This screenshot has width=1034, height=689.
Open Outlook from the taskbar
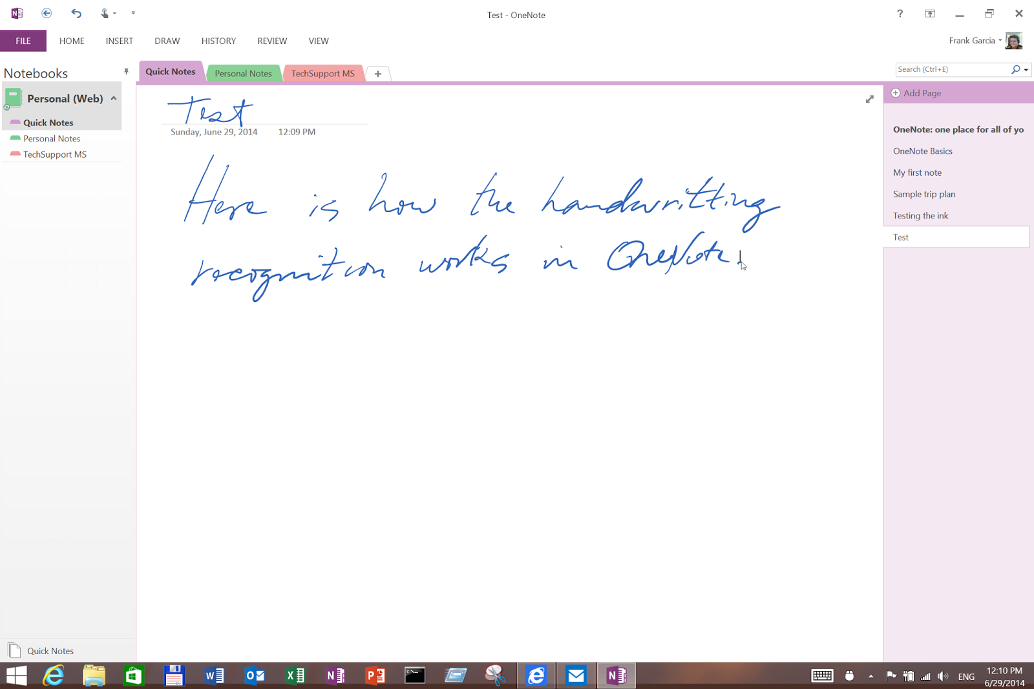click(x=254, y=675)
